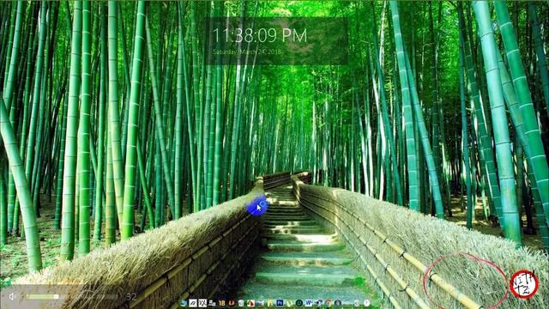Click the volume level slider bar
This screenshot has height=309, width=549.
coord(72,297)
